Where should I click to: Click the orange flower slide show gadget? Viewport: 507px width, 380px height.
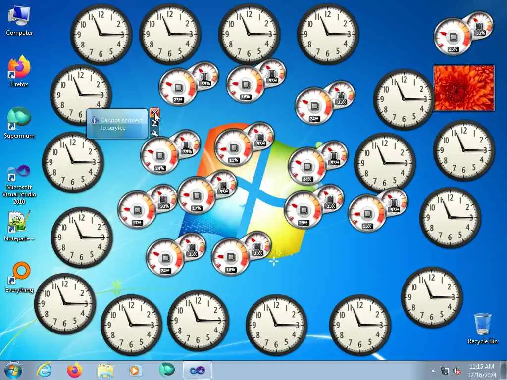(463, 88)
